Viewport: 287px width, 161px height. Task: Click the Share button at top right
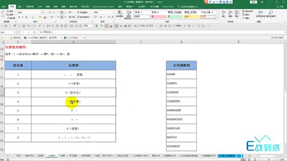click(x=280, y=7)
